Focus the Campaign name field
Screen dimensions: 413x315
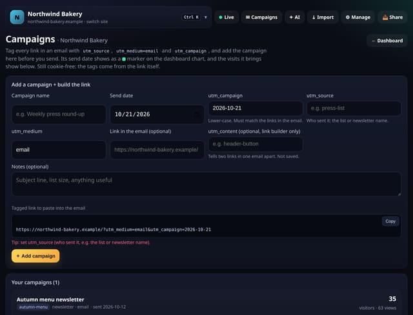click(59, 114)
